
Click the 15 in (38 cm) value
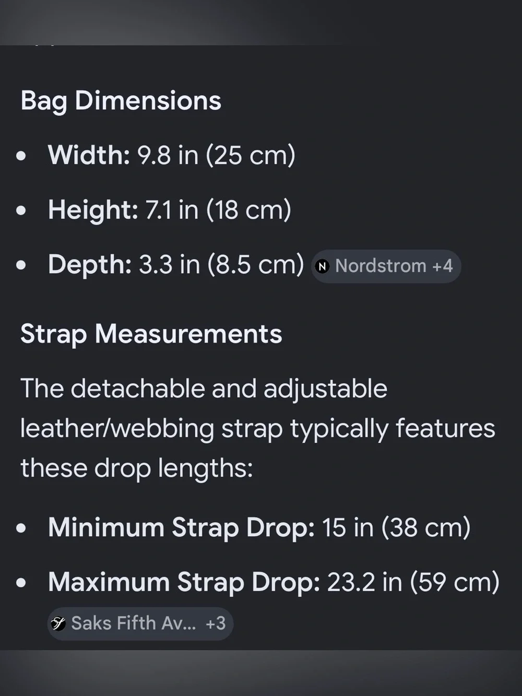click(x=396, y=528)
